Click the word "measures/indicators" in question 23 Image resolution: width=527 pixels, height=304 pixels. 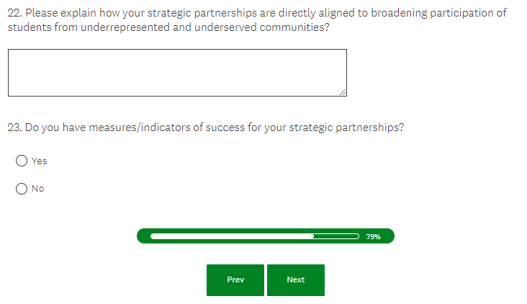pyautogui.click(x=149, y=128)
